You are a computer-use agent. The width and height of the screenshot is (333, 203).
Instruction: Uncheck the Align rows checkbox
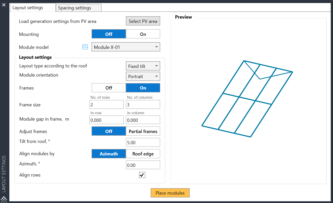pos(142,175)
